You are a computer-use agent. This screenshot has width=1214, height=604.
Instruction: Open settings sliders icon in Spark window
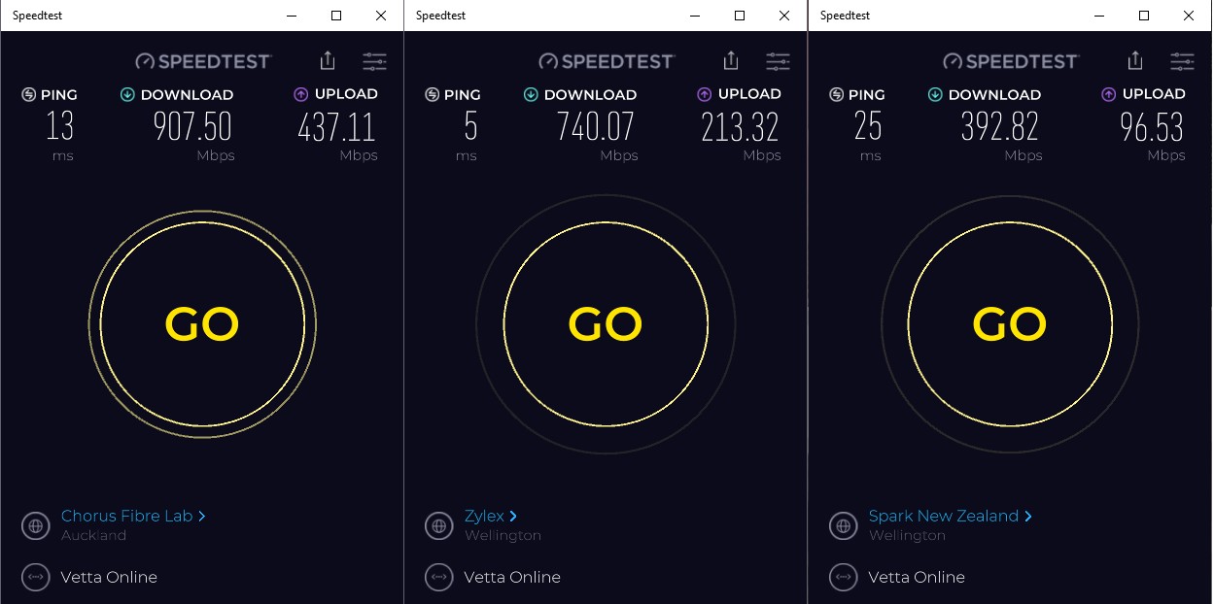[x=1182, y=61]
